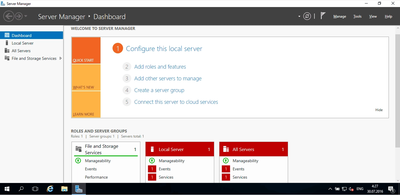Select the What's New tile
Image resolution: width=400 pixels, height=195 pixels.
(86, 77)
